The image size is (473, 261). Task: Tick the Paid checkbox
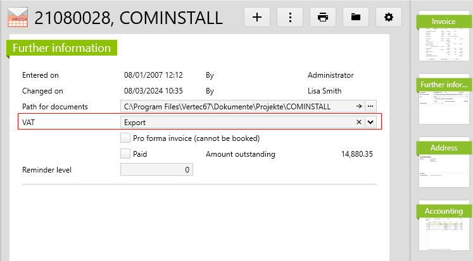coord(125,154)
